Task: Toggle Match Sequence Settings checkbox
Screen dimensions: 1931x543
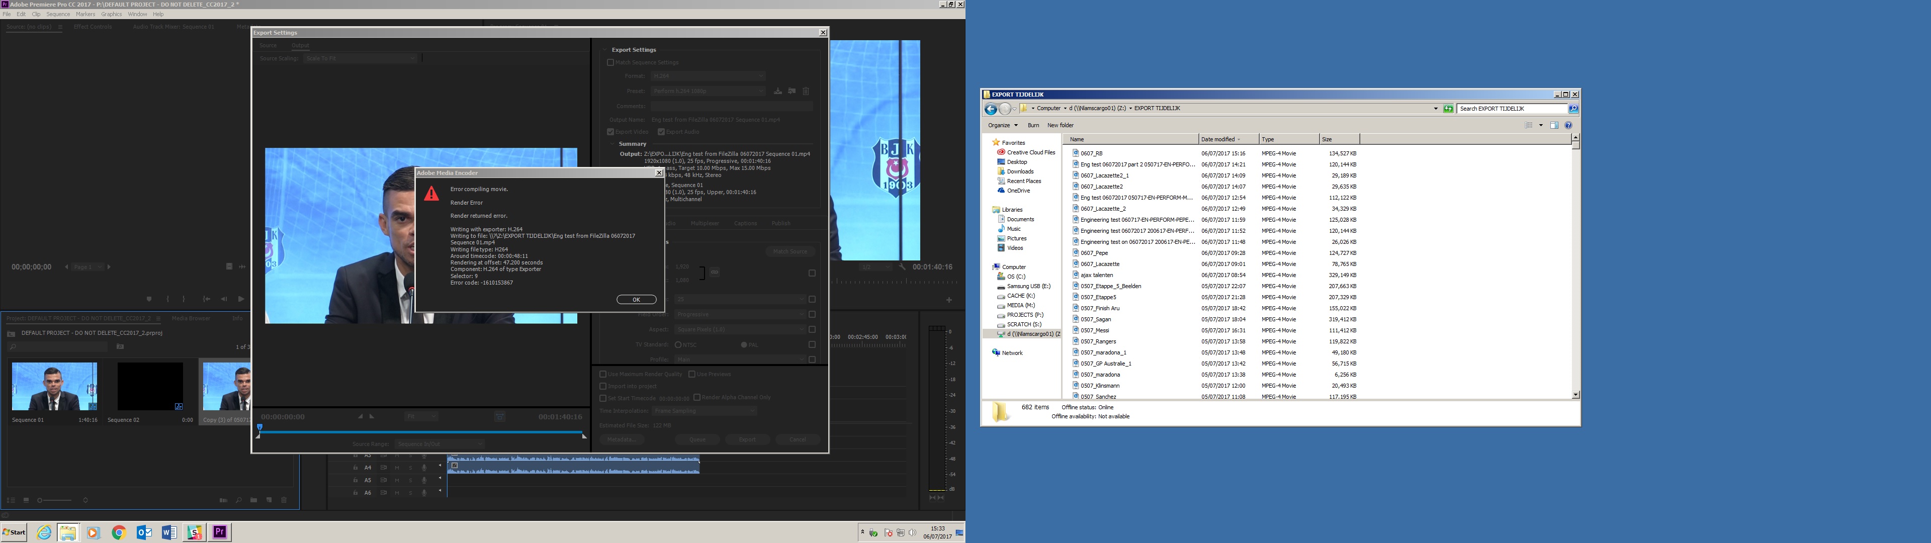Action: coord(610,63)
